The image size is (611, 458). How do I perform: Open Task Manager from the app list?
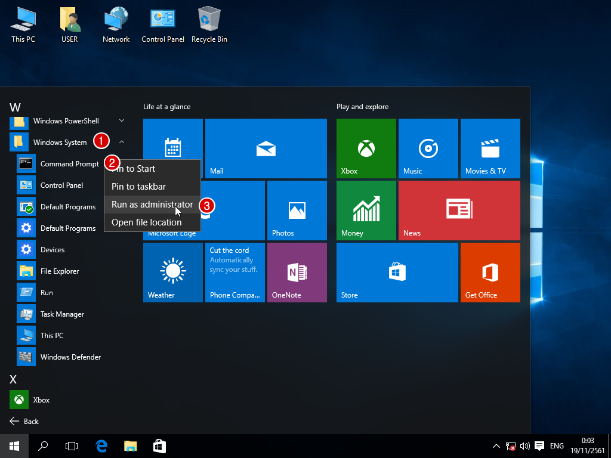[61, 314]
